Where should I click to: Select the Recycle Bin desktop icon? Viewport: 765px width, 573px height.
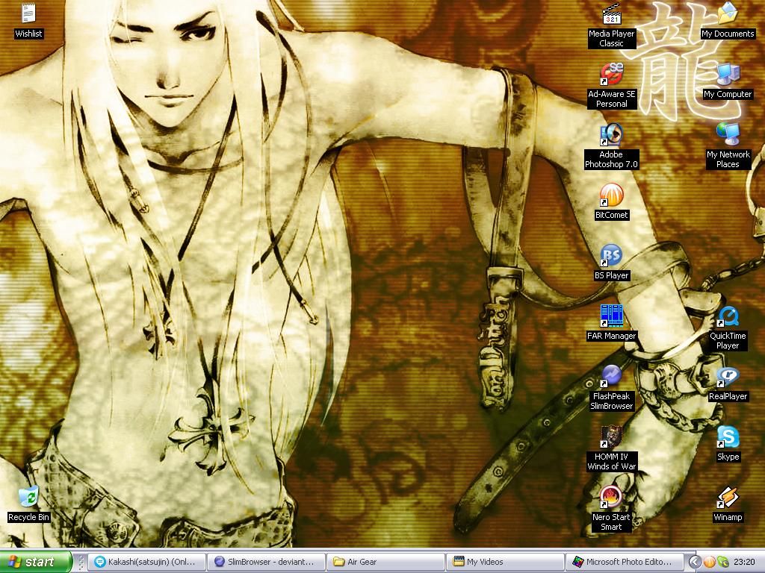tap(29, 504)
